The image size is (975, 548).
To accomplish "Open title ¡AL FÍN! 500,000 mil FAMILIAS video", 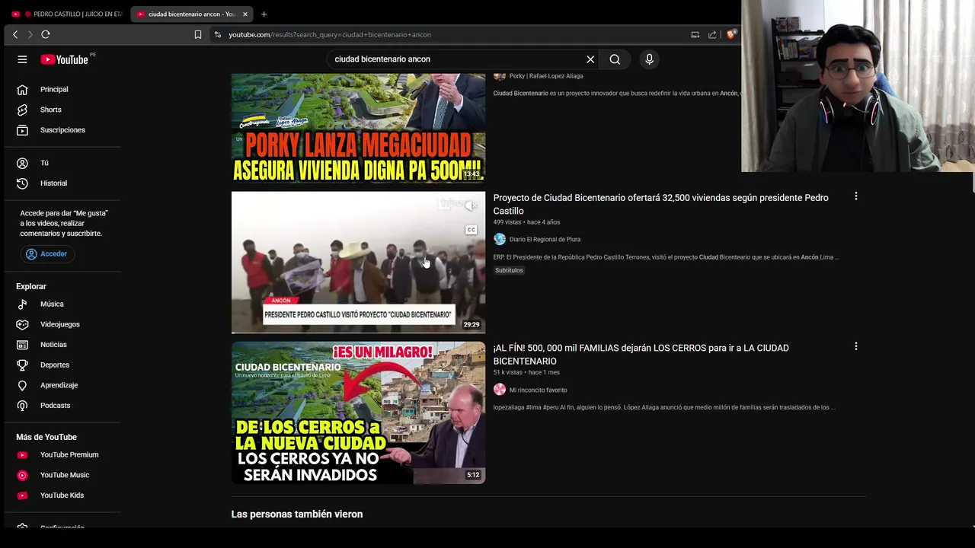I will 641,355.
